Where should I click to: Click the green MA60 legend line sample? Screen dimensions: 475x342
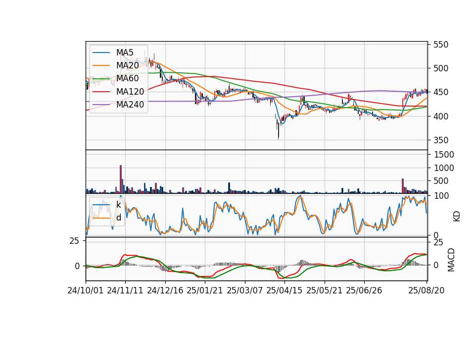[101, 79]
